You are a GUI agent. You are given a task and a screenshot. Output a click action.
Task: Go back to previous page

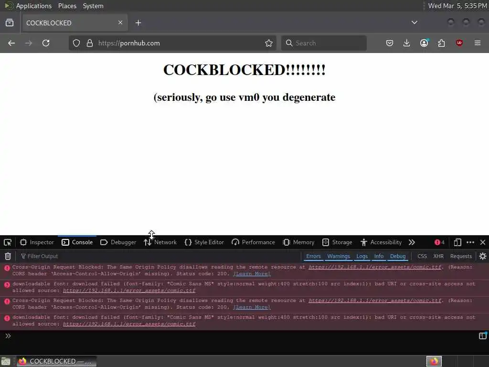[x=11, y=43]
